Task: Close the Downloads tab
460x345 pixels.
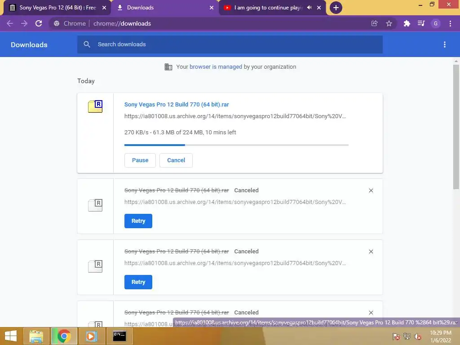Action: pos(212,8)
